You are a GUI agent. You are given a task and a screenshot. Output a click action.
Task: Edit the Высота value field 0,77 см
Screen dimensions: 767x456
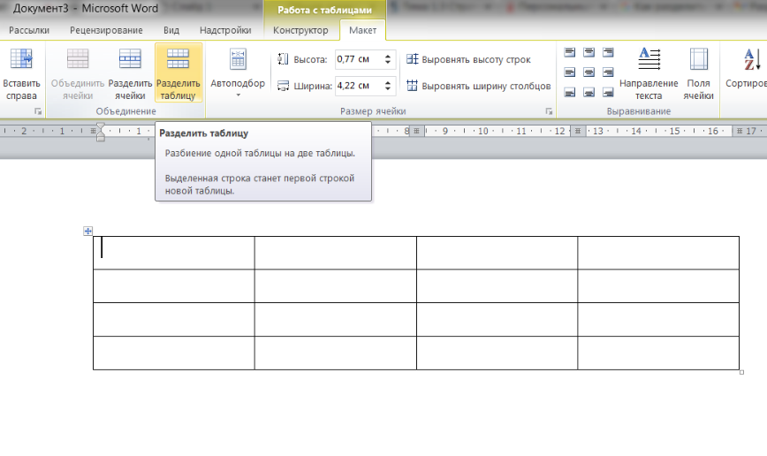[358, 59]
